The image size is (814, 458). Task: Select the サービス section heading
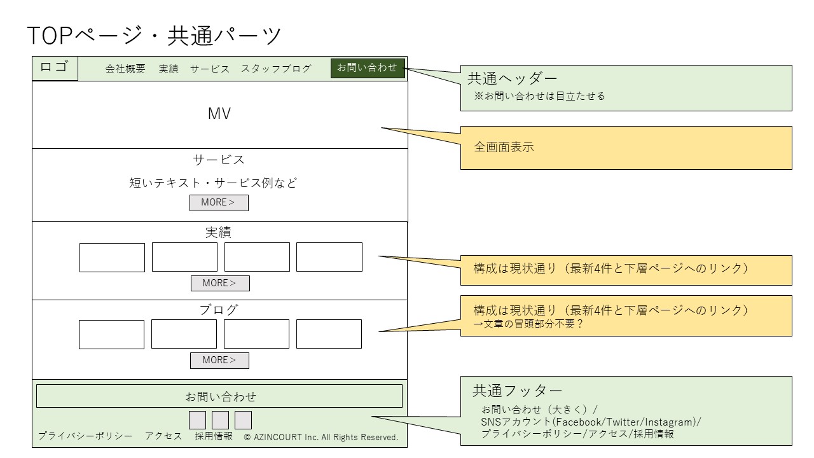(219, 160)
